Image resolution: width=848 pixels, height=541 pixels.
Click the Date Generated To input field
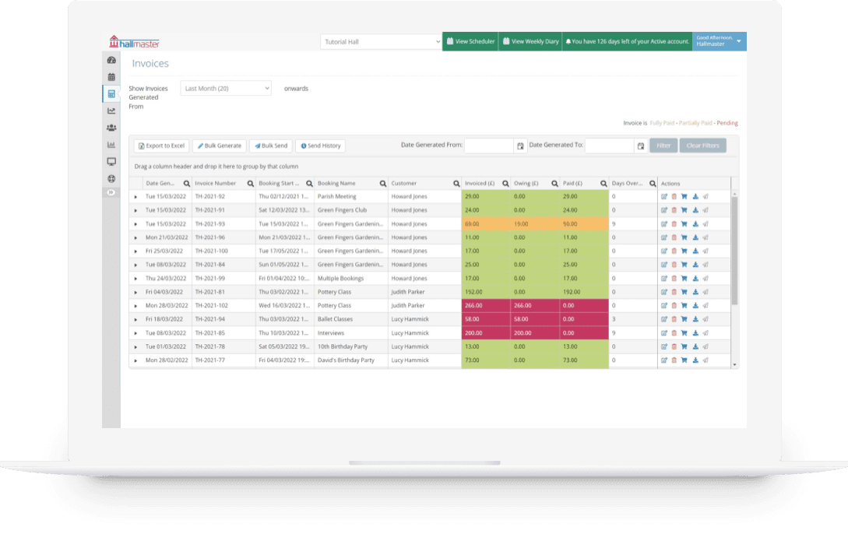[609, 146]
